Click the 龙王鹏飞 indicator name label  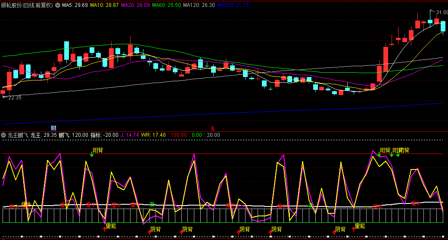pos(18,135)
